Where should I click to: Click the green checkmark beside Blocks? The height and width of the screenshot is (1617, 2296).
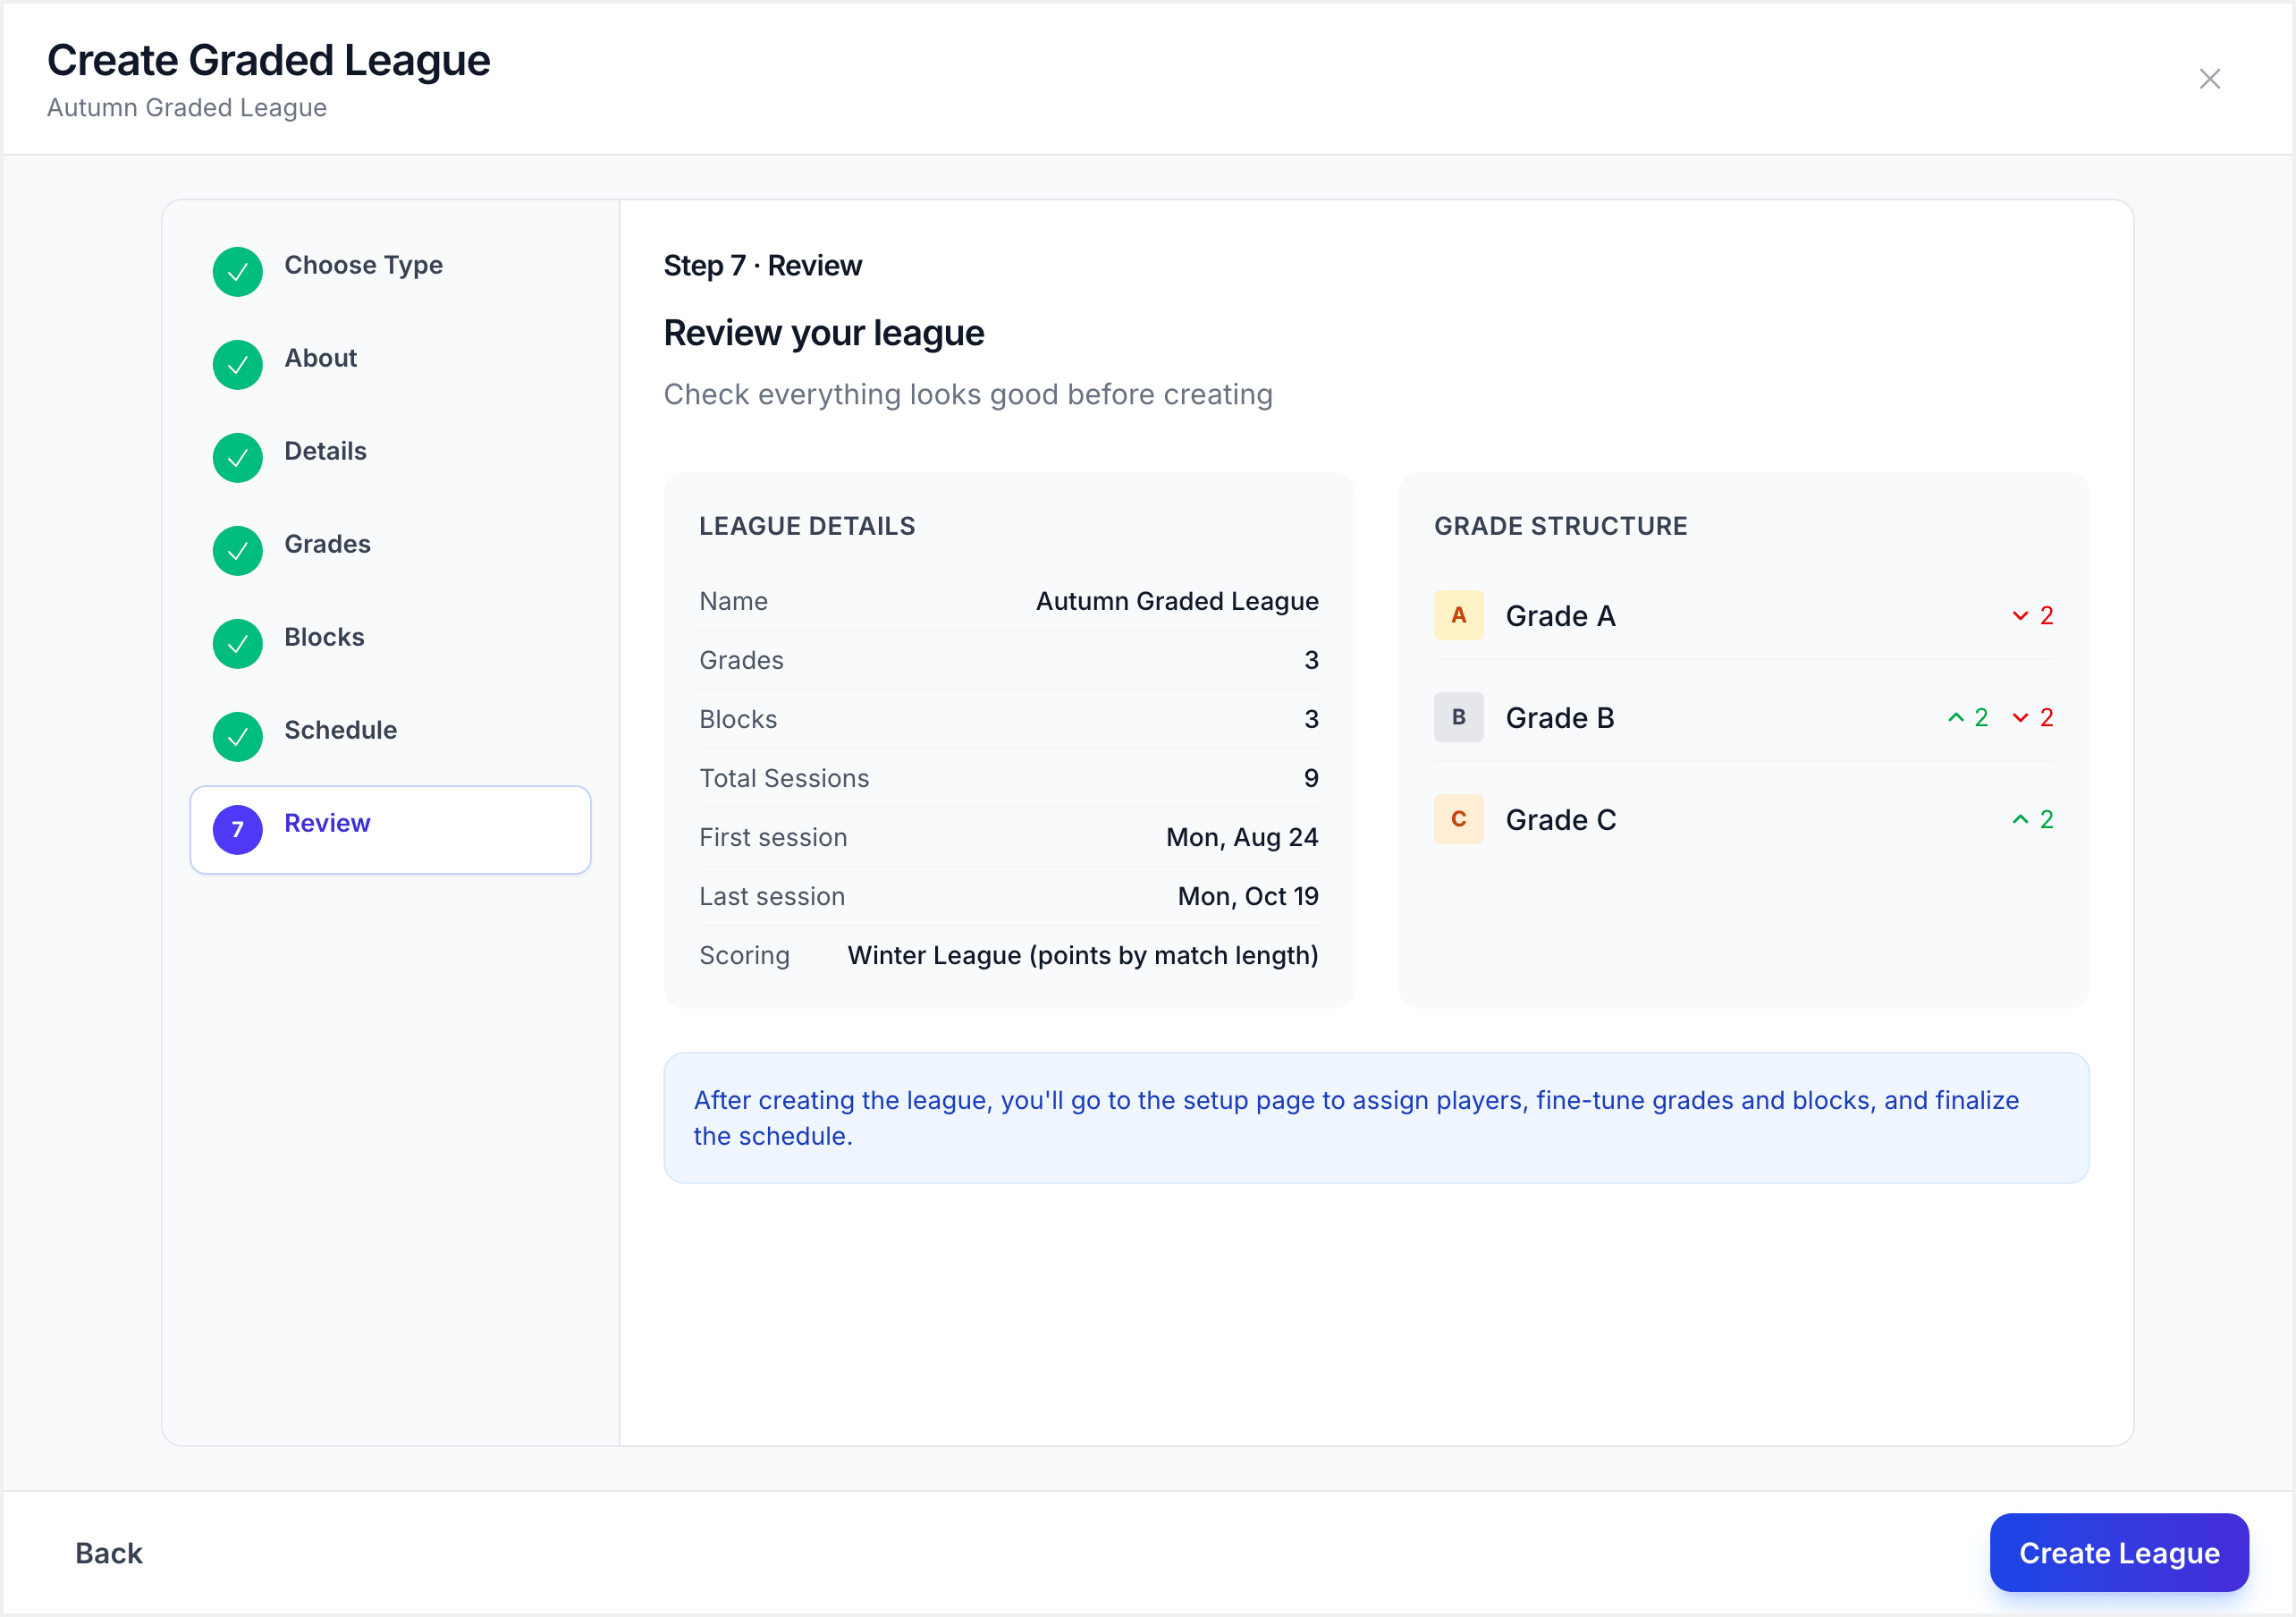[x=237, y=643]
